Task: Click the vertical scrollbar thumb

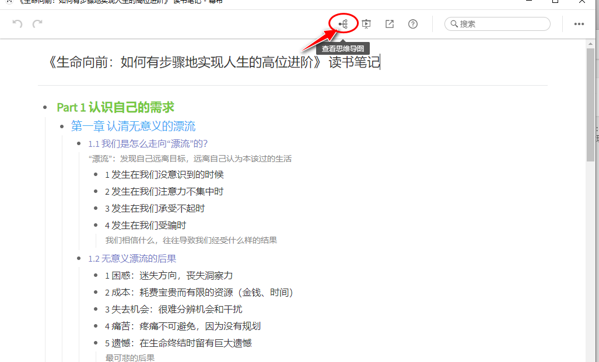Action: coord(591,105)
